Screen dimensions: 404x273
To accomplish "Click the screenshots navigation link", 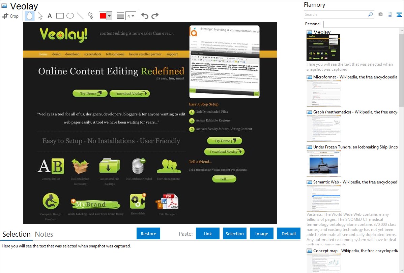I will tap(92, 54).
